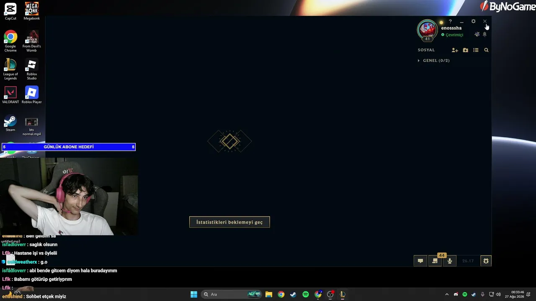Click the emblem icon beside the bell
Screen dimensions: 536x301
click(x=477, y=34)
